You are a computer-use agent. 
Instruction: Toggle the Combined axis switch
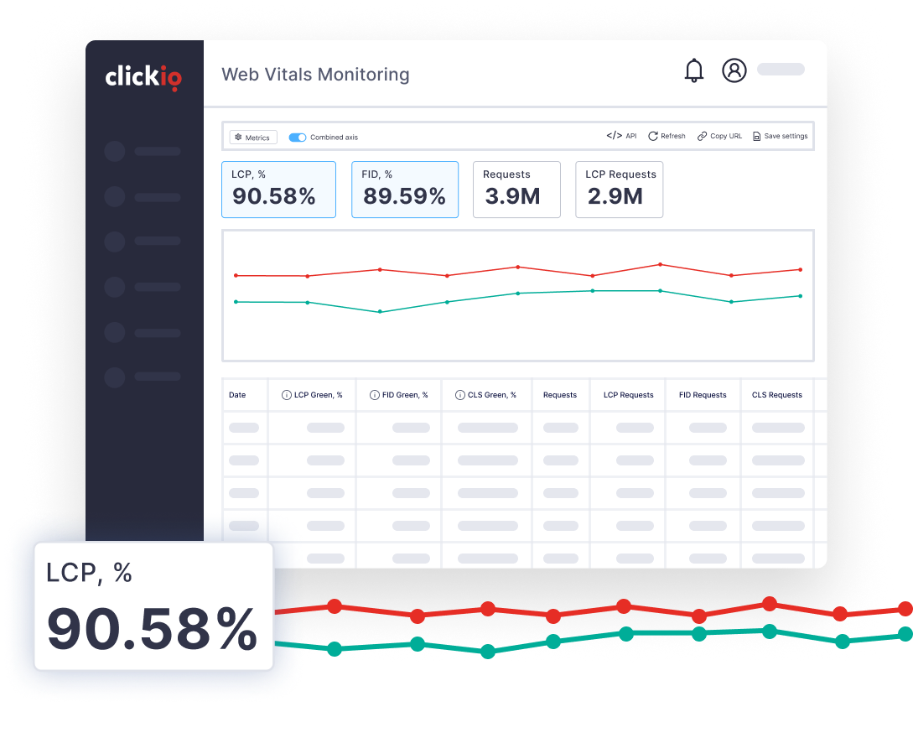(x=298, y=138)
